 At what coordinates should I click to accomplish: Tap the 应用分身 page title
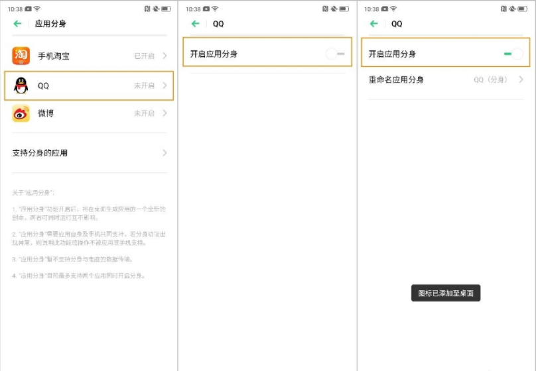[x=50, y=24]
